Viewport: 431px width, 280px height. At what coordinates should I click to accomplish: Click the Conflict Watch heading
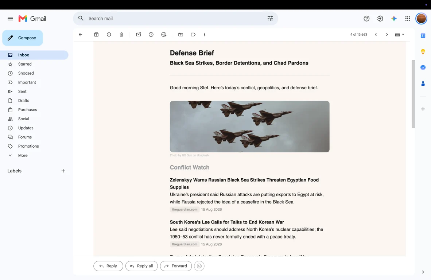190,167
